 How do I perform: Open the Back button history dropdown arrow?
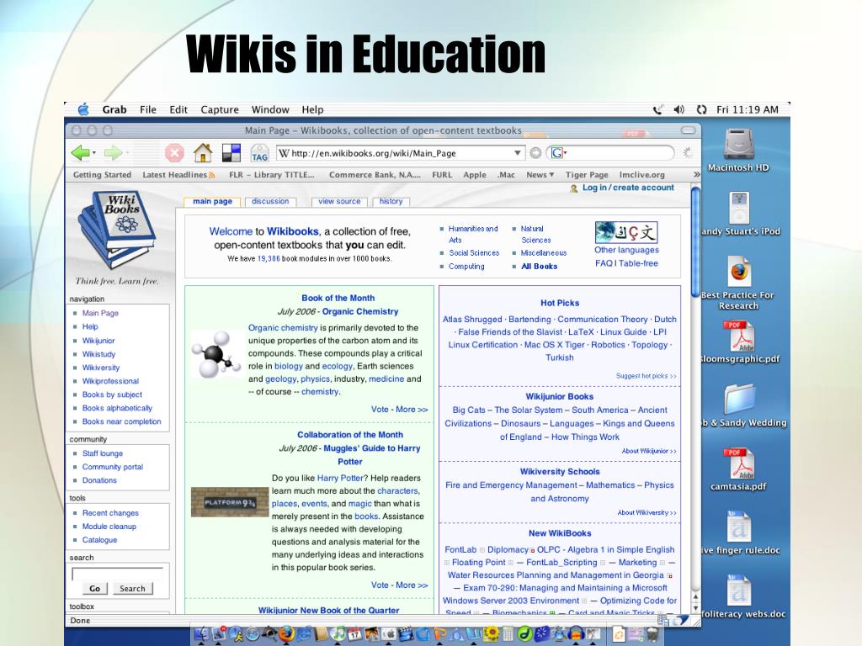[94, 153]
